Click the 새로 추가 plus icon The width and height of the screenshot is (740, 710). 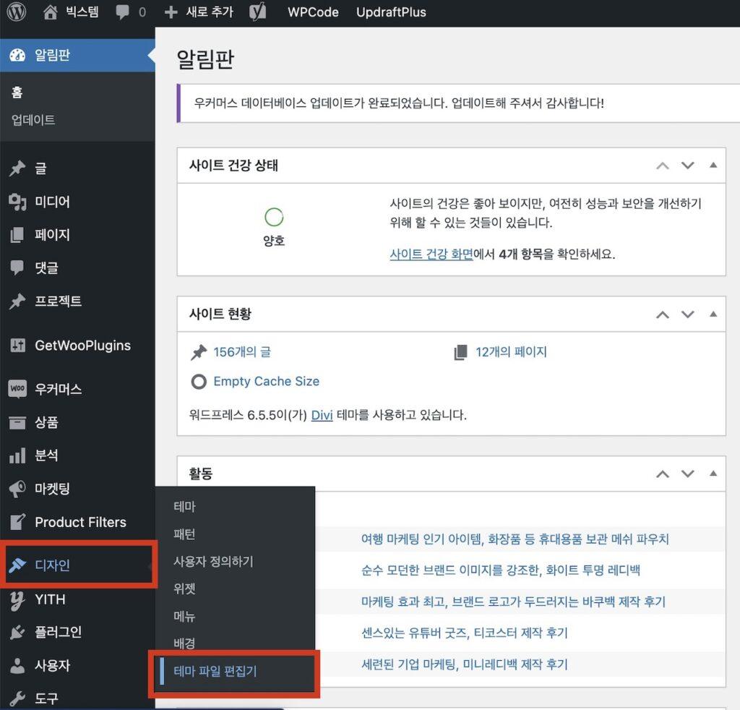(x=171, y=12)
